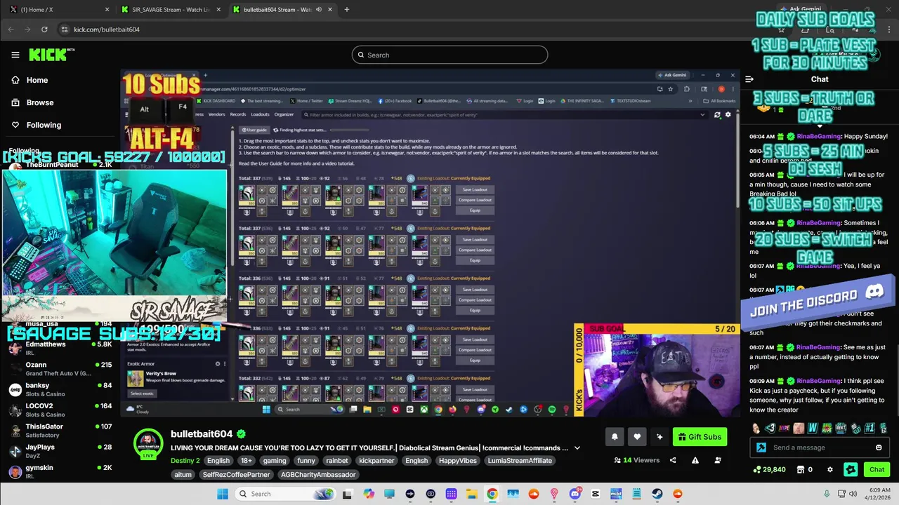
Task: Open ThisIsGator channel in sidebar
Action: pos(60,430)
